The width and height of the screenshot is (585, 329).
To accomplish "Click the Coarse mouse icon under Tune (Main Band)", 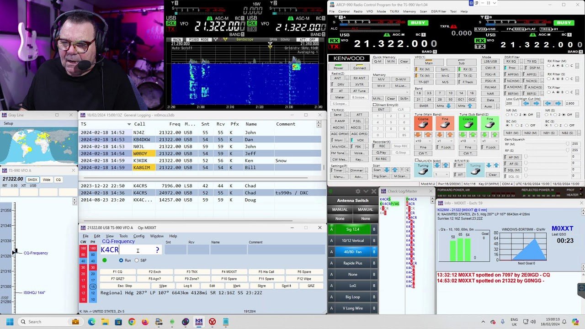I will tap(423, 123).
